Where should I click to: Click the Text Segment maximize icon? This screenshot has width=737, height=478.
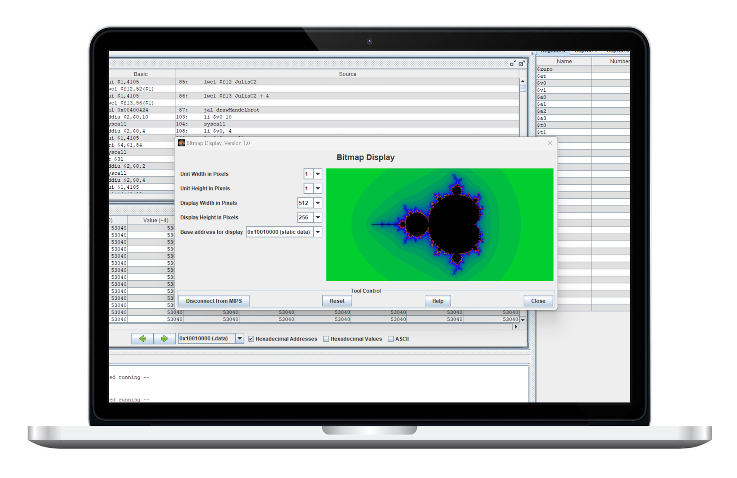click(522, 63)
